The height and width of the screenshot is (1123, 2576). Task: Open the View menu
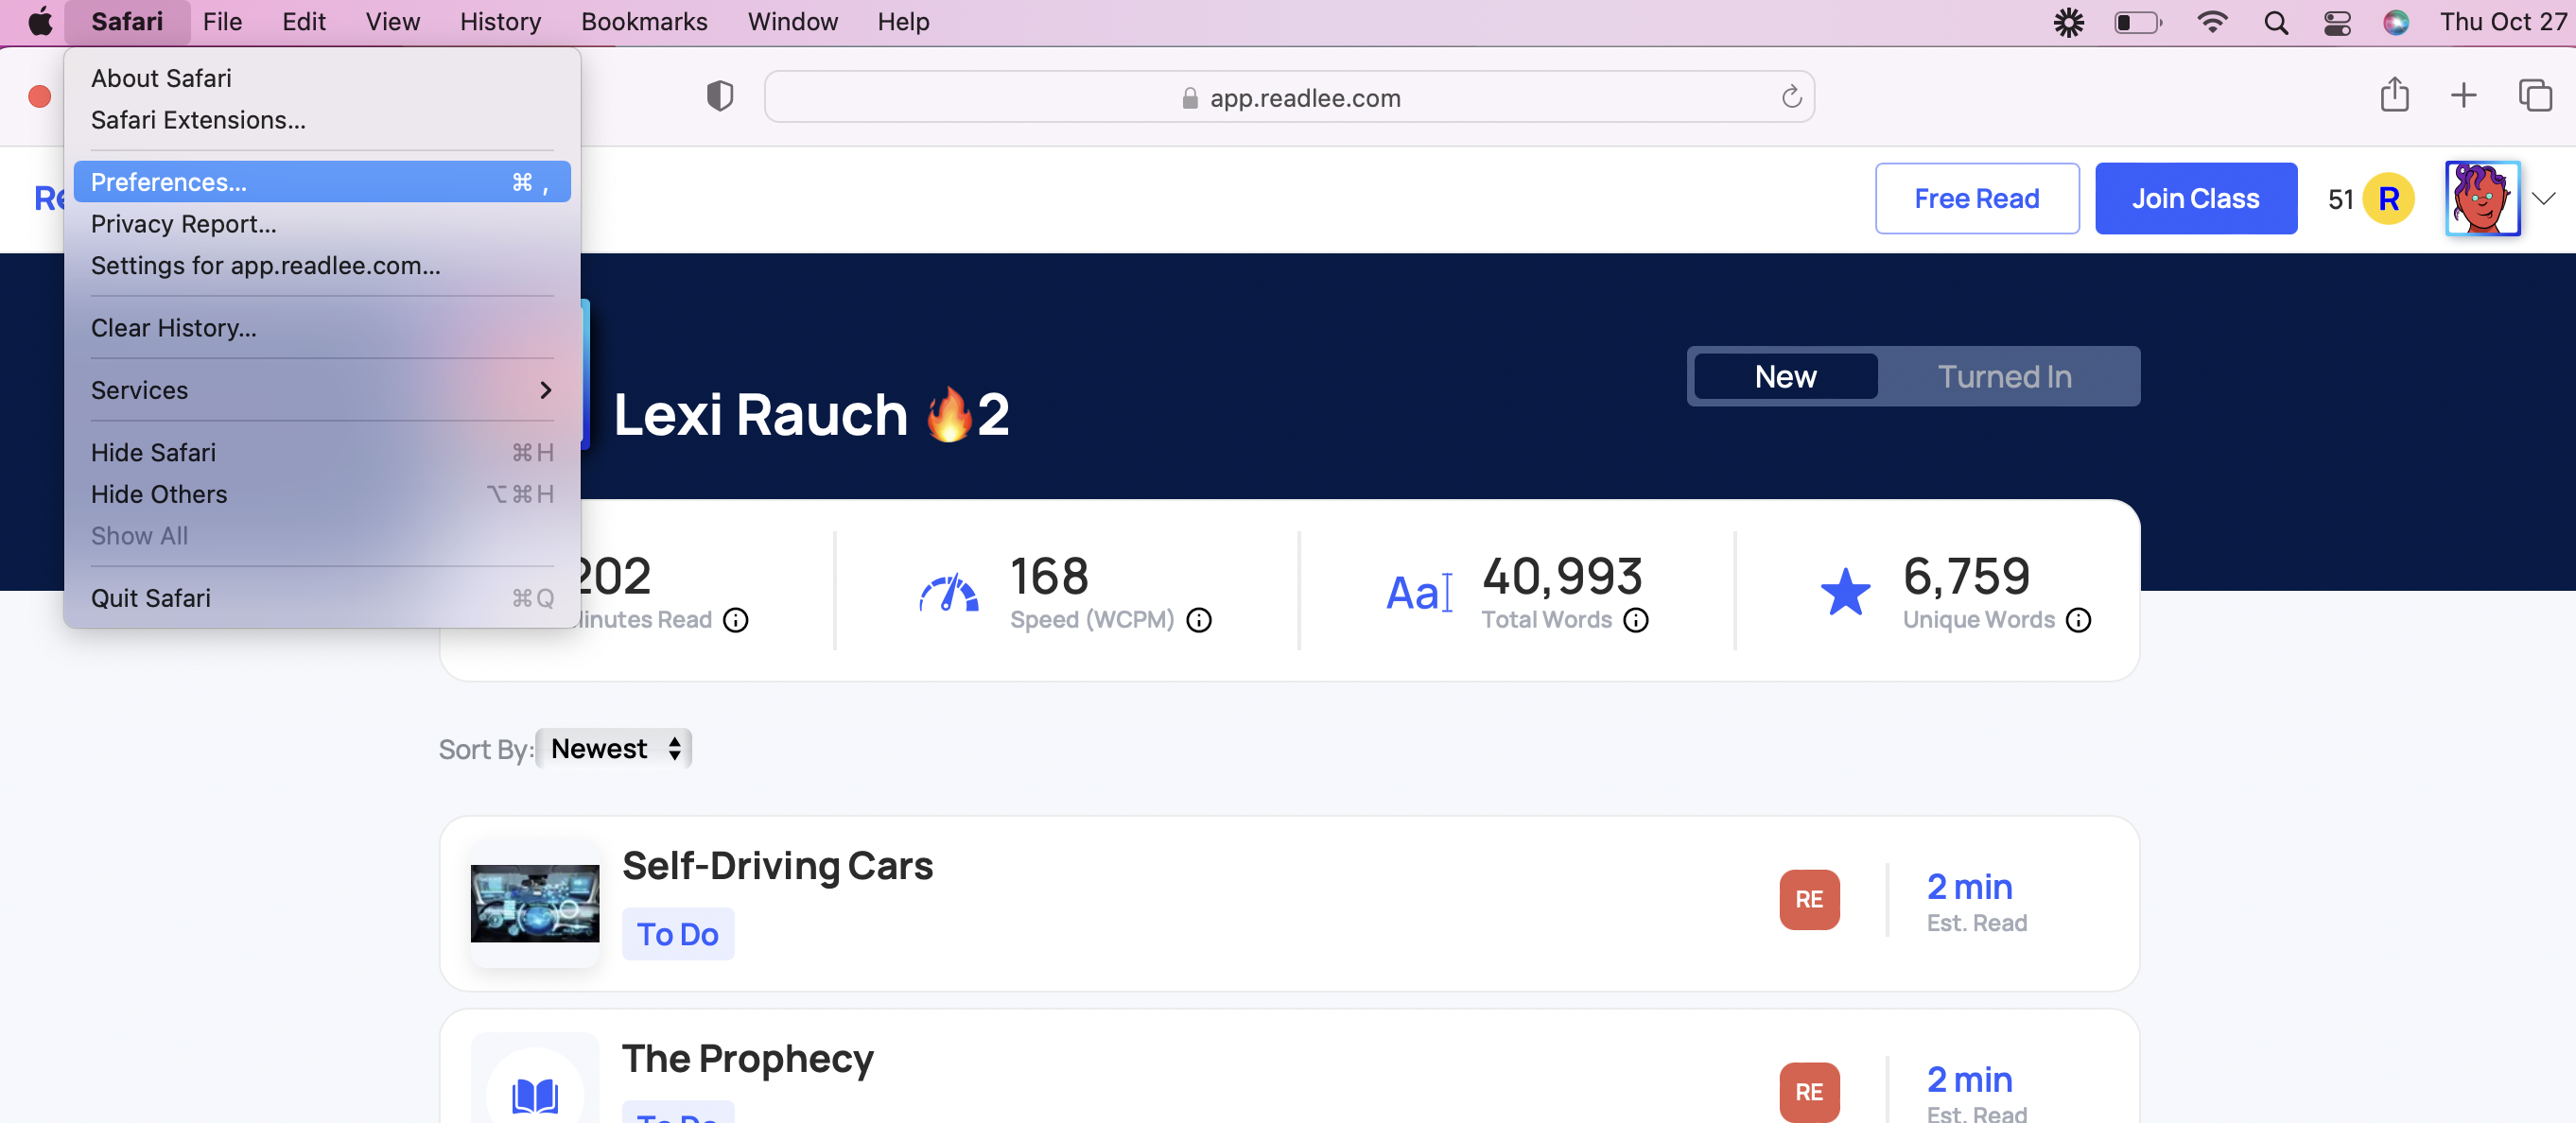(392, 22)
